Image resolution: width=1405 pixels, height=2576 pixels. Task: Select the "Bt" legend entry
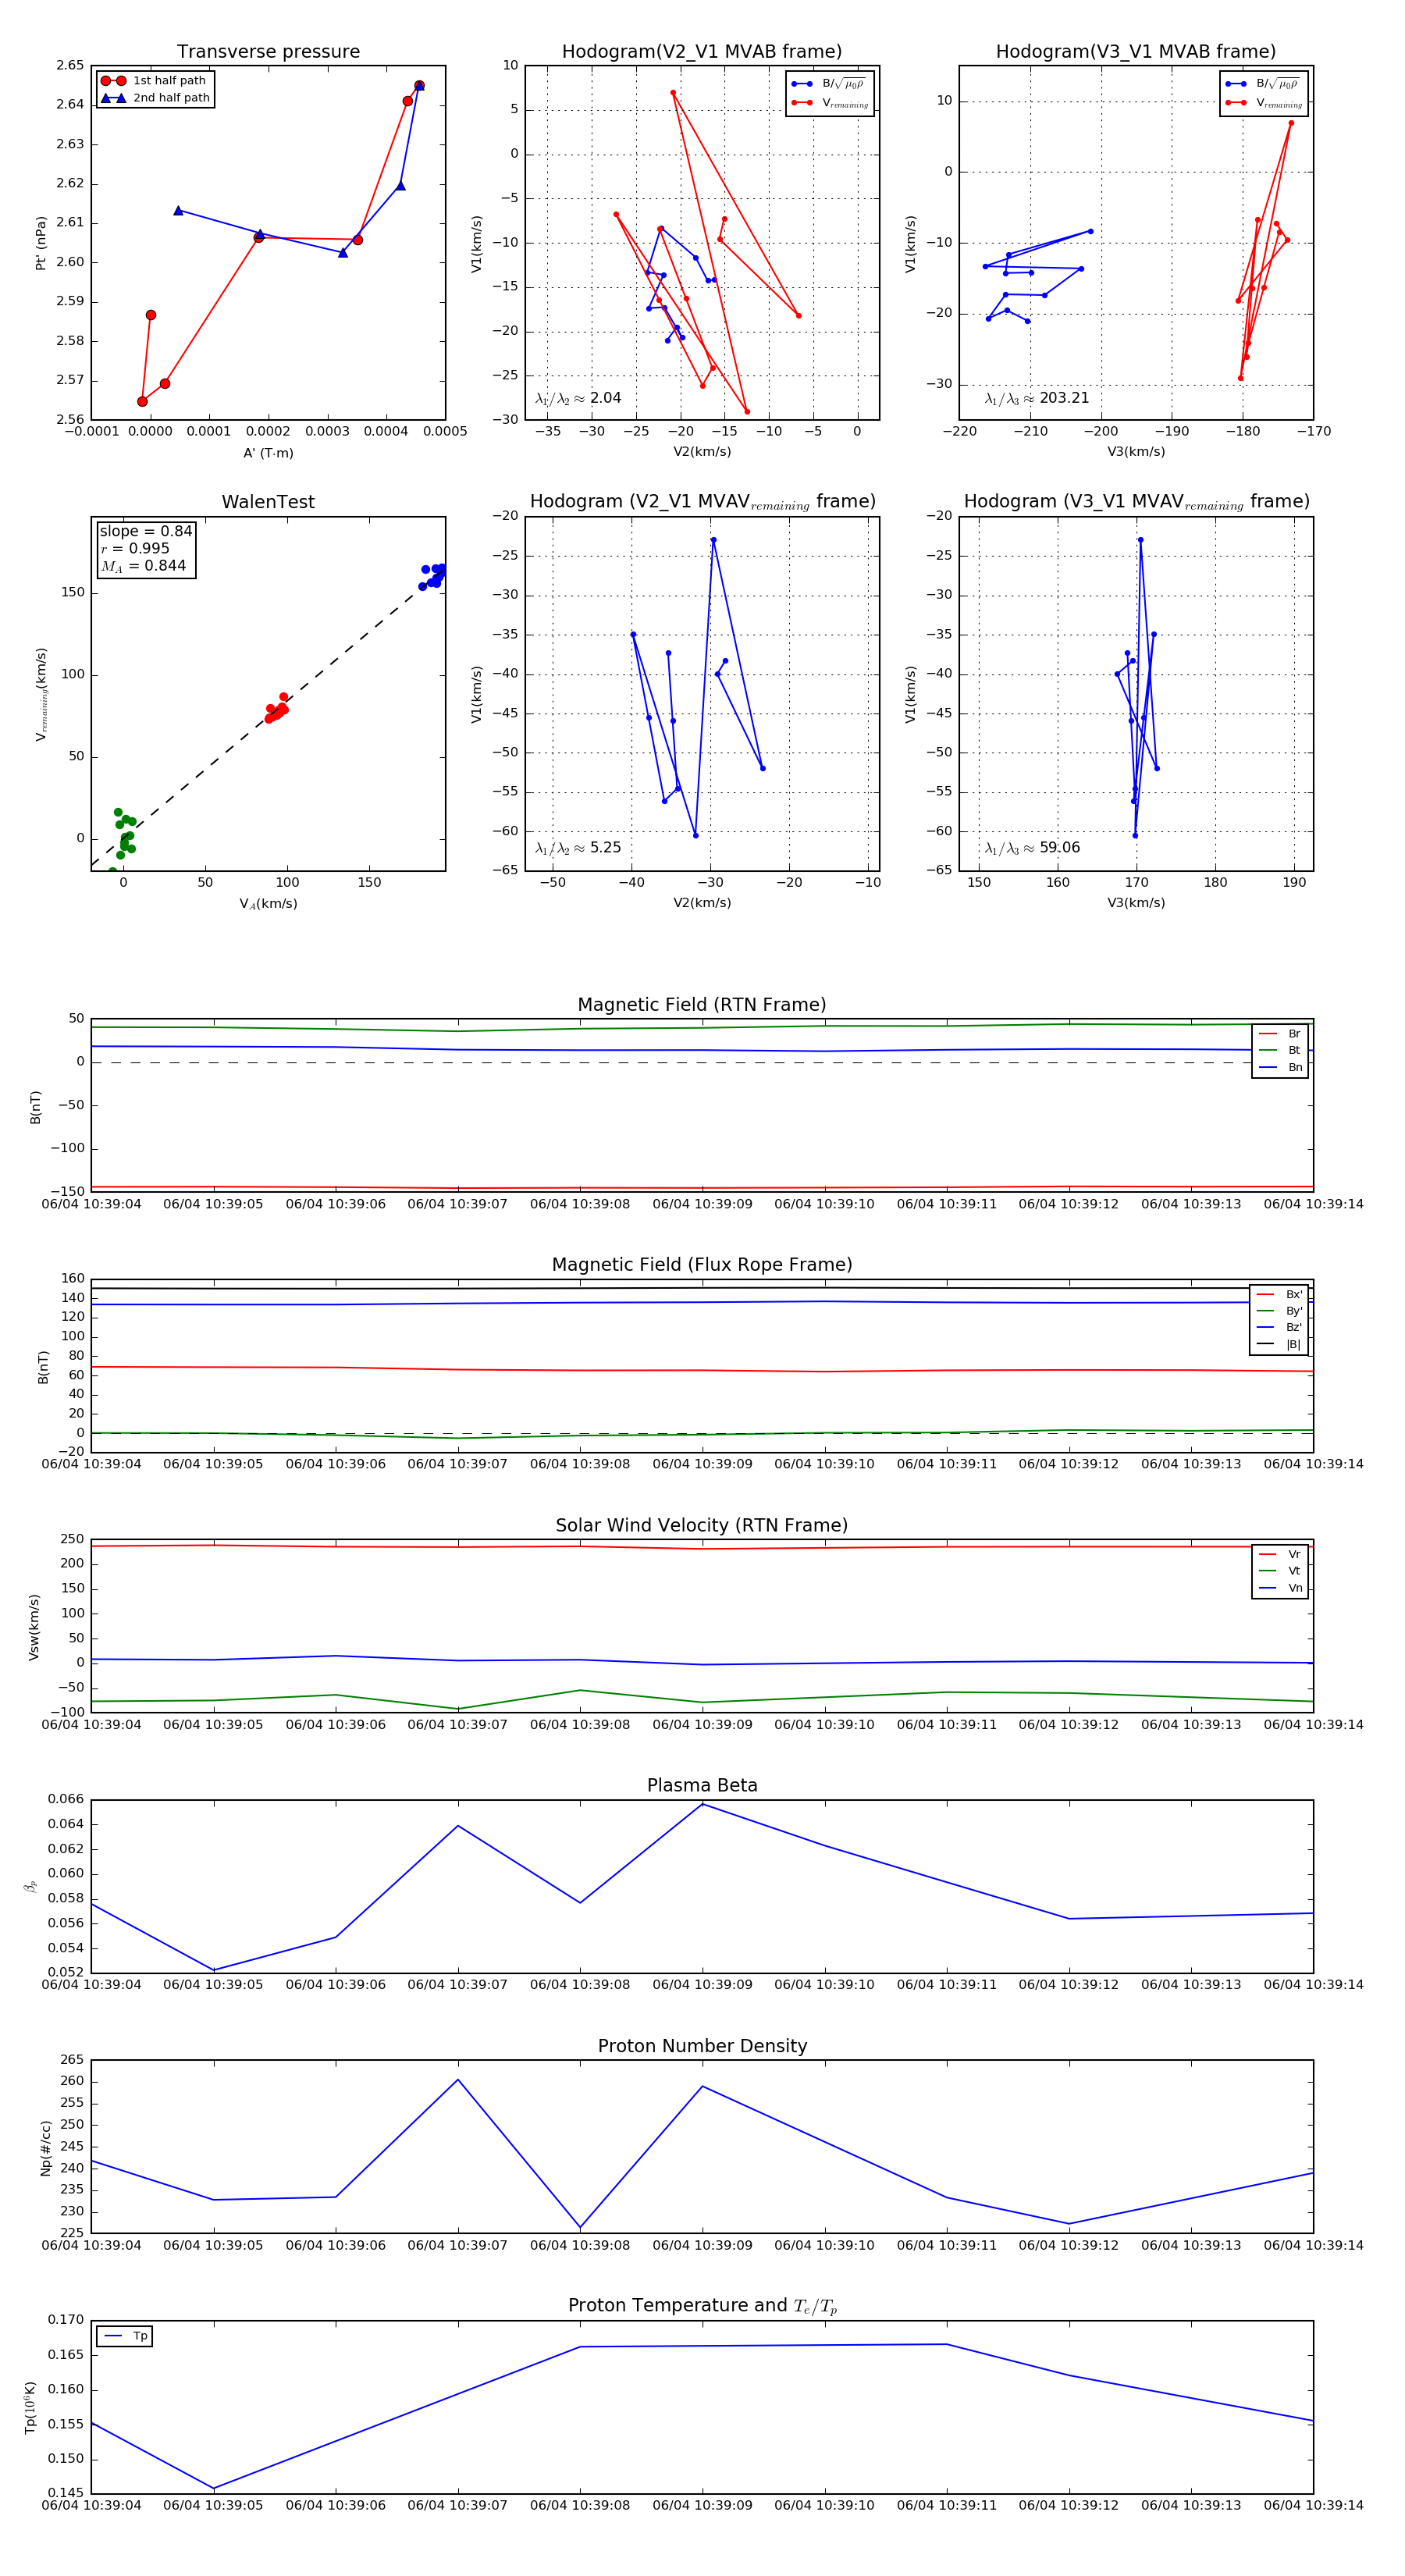click(1280, 1051)
